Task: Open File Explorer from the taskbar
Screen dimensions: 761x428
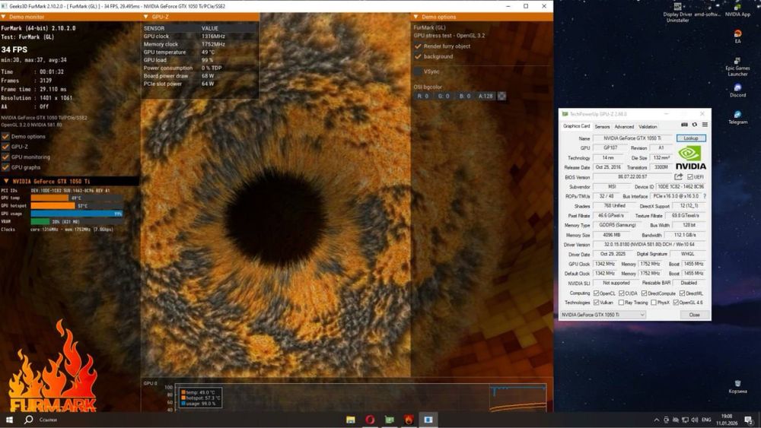Action: tap(350, 420)
